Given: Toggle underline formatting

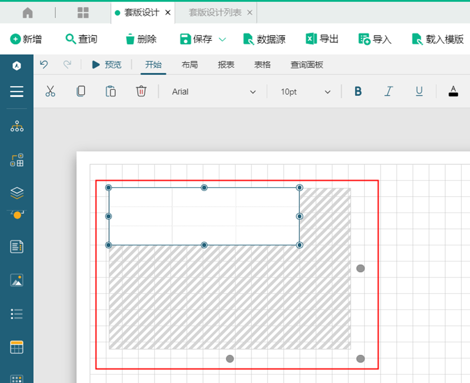Looking at the screenshot, I should pyautogui.click(x=419, y=92).
